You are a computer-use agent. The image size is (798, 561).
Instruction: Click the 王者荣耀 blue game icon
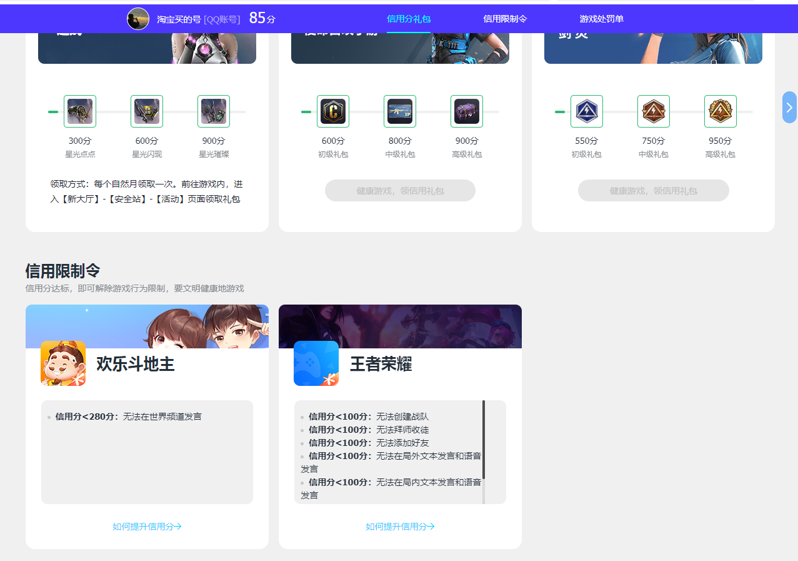[316, 363]
